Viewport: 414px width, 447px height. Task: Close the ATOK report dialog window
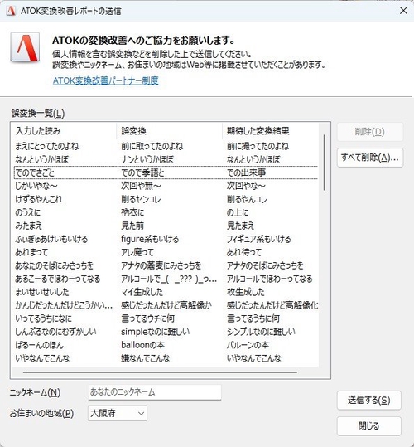pos(403,11)
